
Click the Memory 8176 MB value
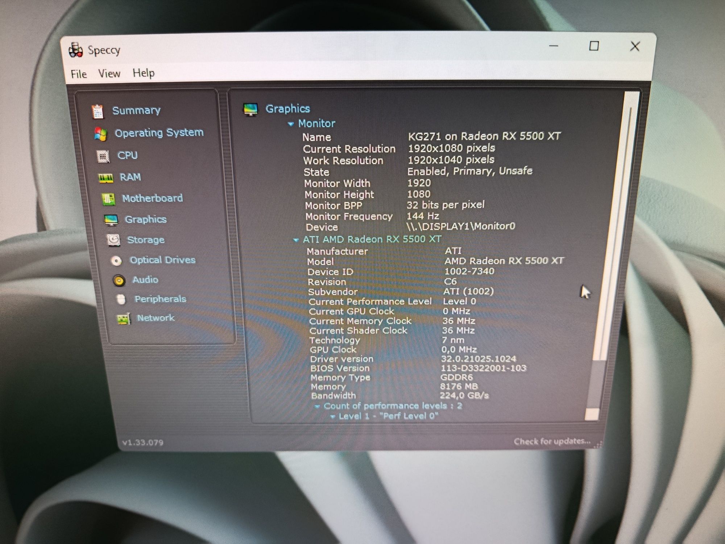[459, 386]
